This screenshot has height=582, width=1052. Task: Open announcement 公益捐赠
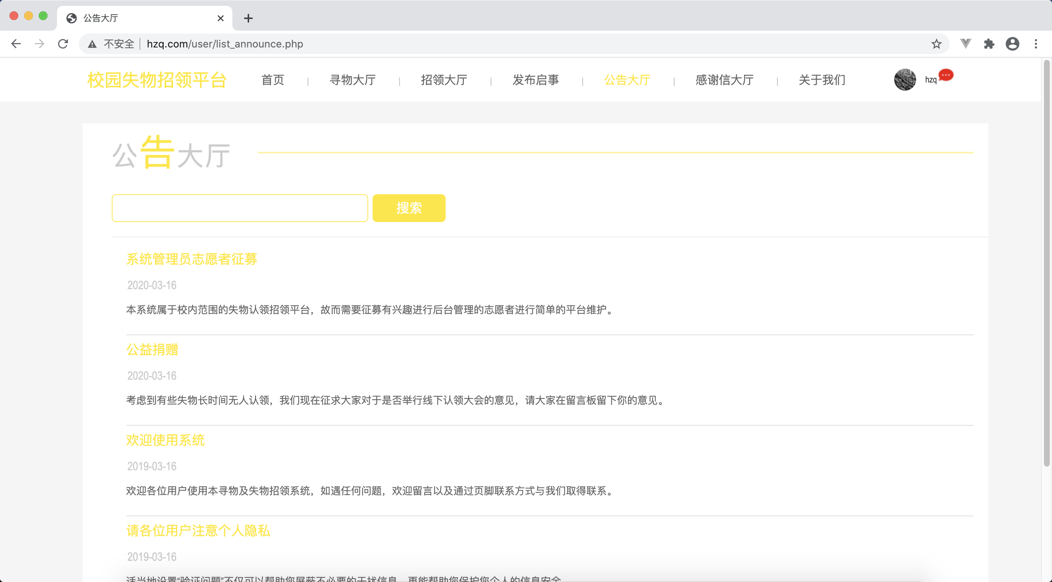pos(152,350)
